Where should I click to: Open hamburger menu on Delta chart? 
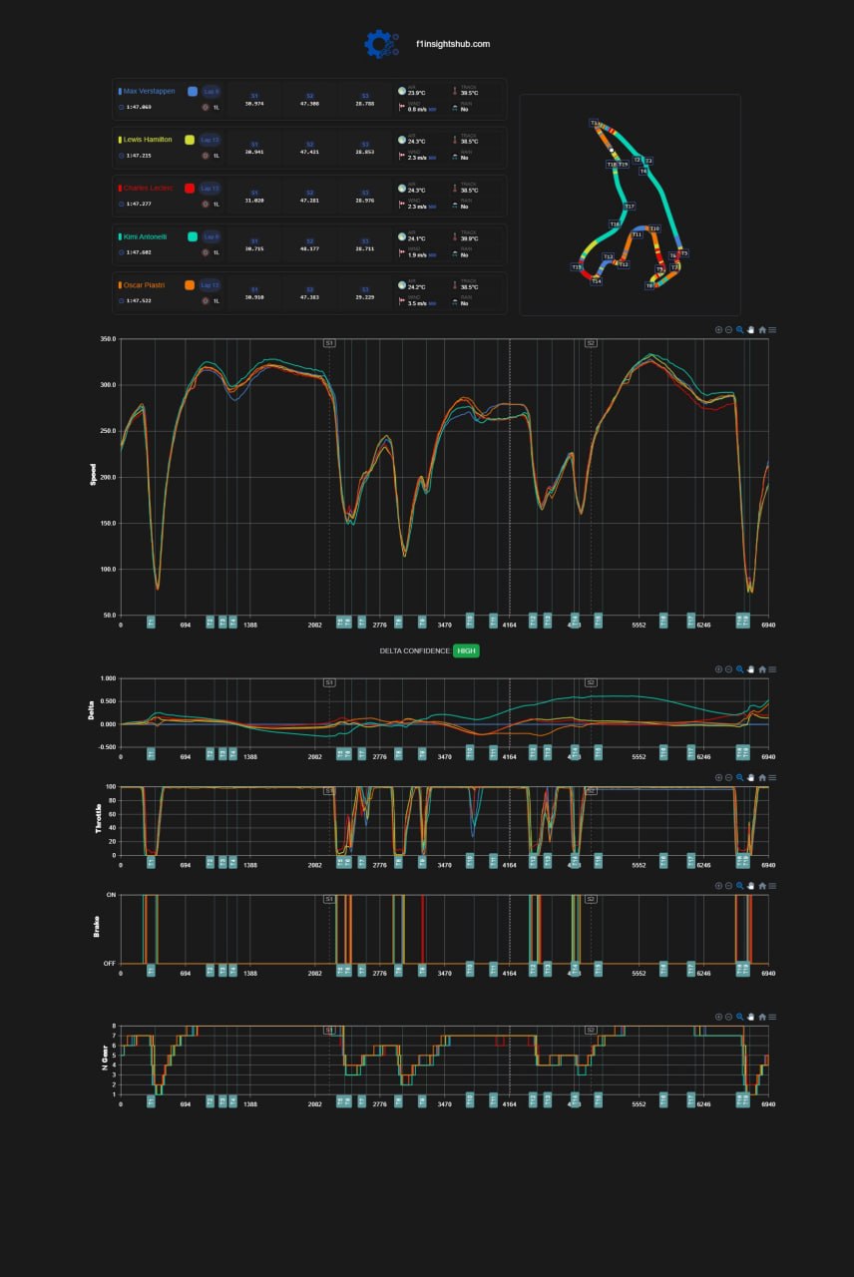tap(772, 669)
